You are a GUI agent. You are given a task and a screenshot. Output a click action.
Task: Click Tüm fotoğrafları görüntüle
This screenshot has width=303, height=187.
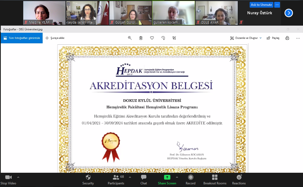click(x=22, y=38)
